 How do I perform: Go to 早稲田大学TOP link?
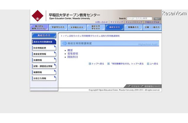[152, 22]
